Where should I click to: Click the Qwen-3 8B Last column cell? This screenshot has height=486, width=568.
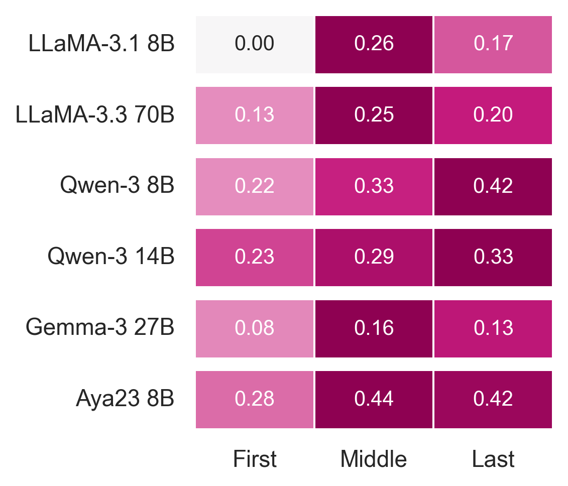coord(493,186)
